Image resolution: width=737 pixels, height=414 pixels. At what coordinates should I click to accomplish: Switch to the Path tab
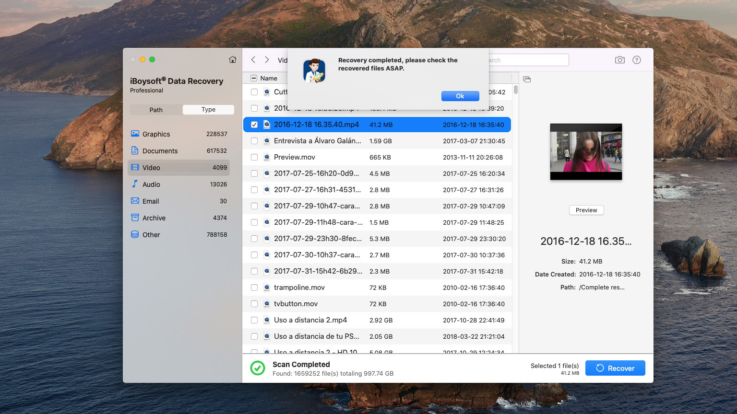pyautogui.click(x=156, y=110)
